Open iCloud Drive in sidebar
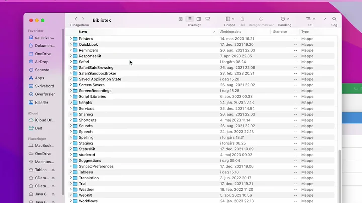The height and width of the screenshot is (203, 362). 42,120
